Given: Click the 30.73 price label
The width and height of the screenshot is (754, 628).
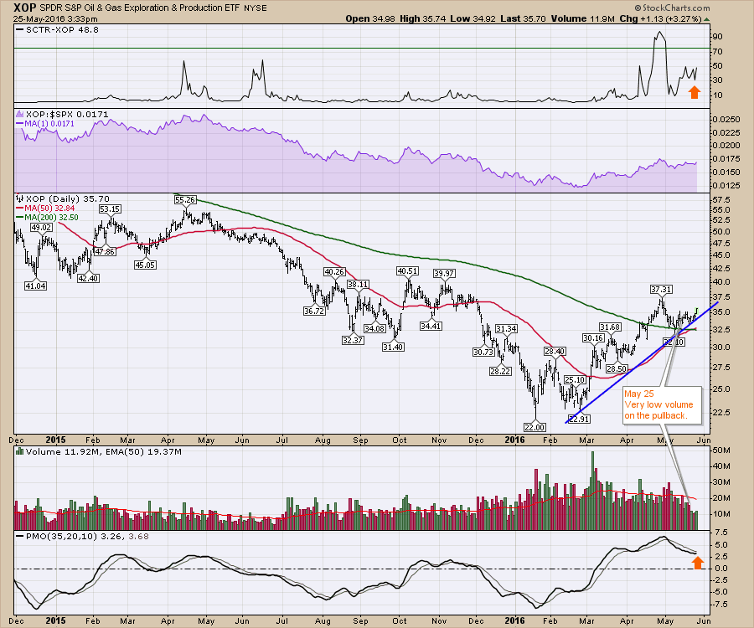Looking at the screenshot, I should pyautogui.click(x=483, y=352).
